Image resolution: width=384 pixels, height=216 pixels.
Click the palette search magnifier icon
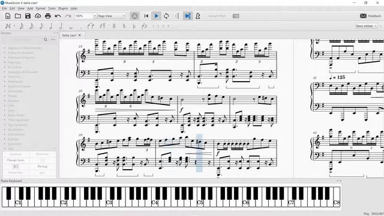click(x=46, y=40)
